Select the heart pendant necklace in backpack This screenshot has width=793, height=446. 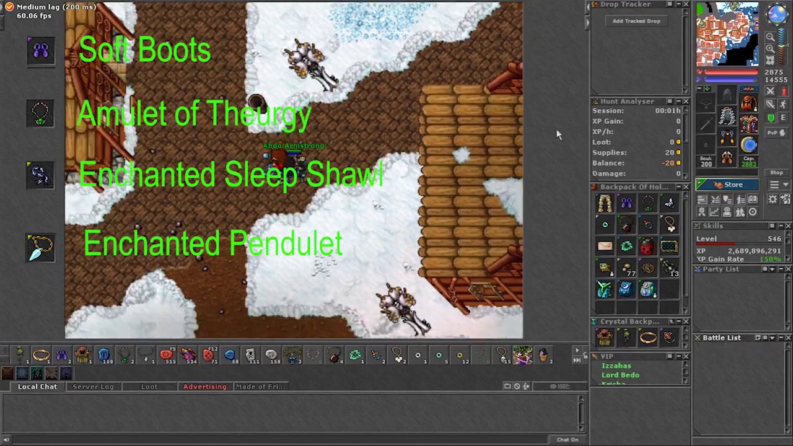pyautogui.click(x=670, y=224)
